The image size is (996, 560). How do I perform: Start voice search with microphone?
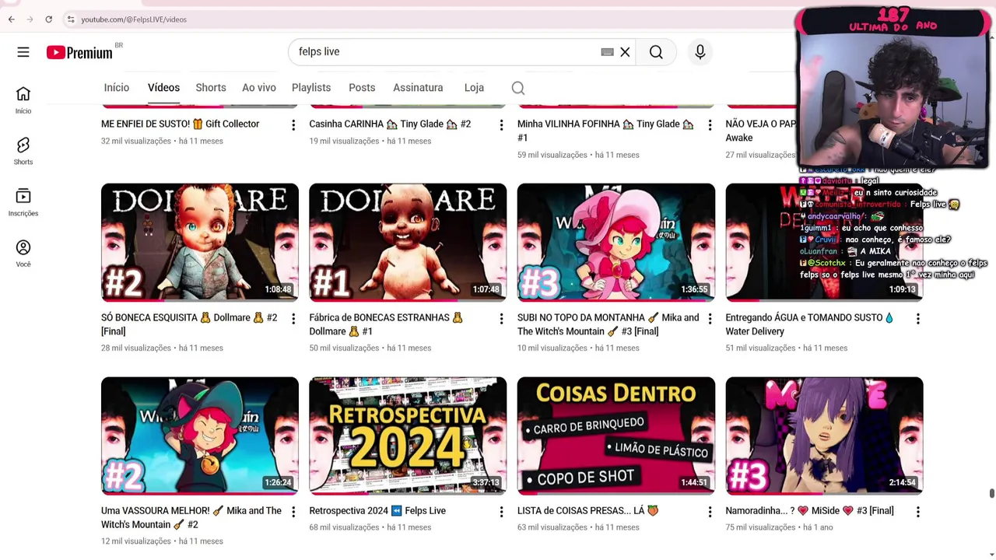coord(700,52)
